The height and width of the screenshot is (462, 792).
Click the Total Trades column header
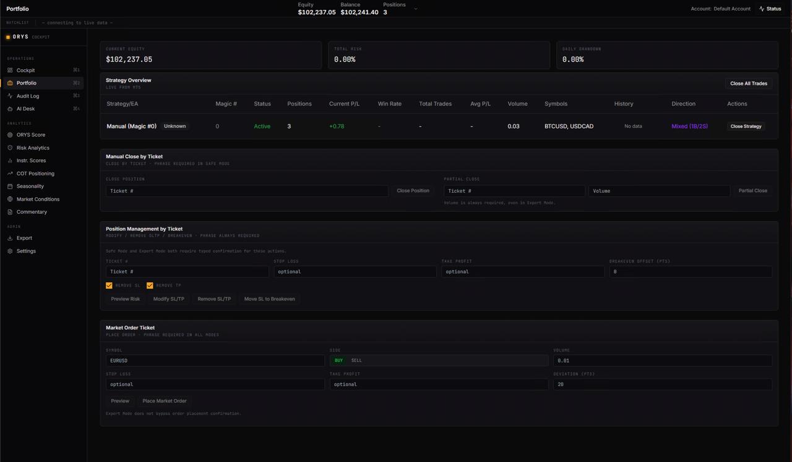pyautogui.click(x=435, y=104)
